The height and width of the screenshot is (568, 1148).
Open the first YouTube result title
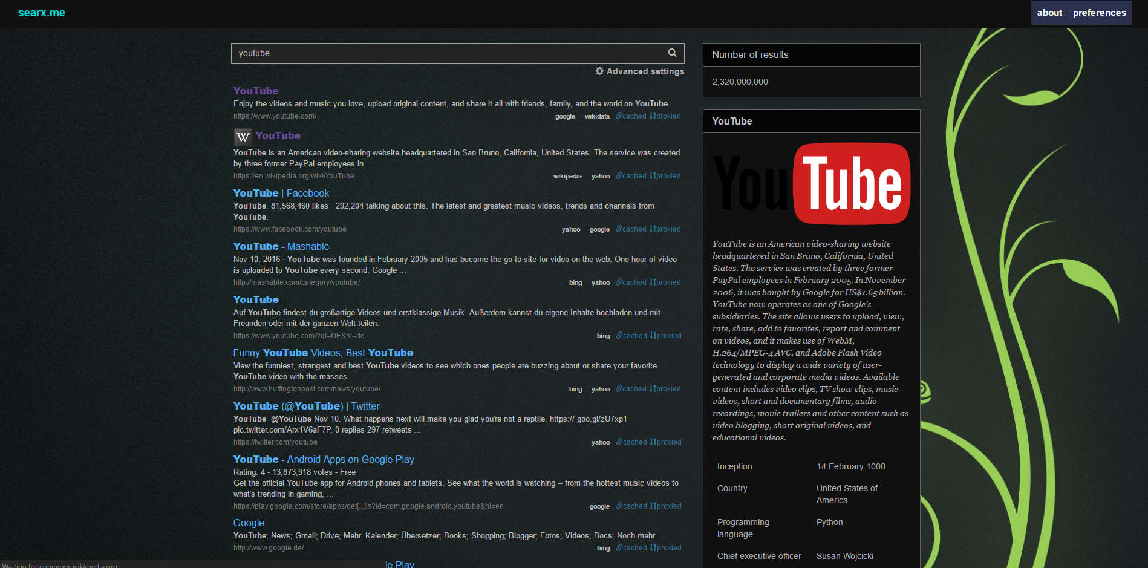coord(256,91)
